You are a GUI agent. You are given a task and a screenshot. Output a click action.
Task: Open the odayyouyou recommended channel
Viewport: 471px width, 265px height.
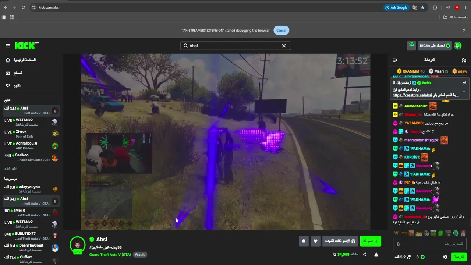click(x=32, y=189)
